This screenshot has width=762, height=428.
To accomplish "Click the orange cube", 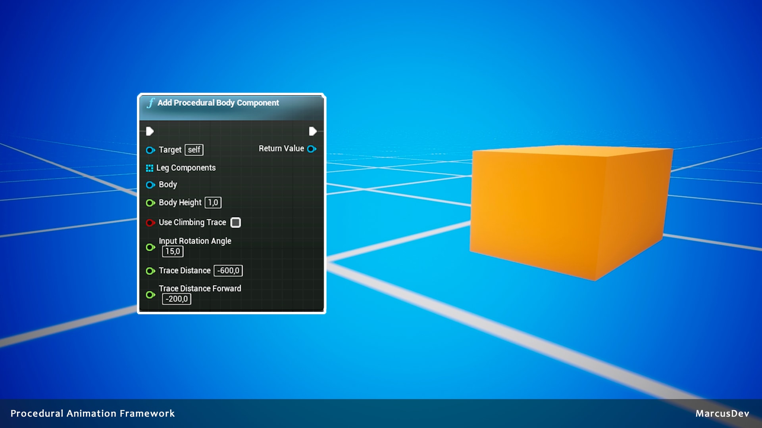I will point(568,210).
